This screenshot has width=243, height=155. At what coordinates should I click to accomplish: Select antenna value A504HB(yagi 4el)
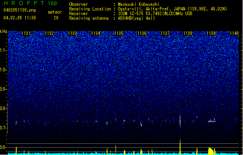pyautogui.click(x=136, y=18)
